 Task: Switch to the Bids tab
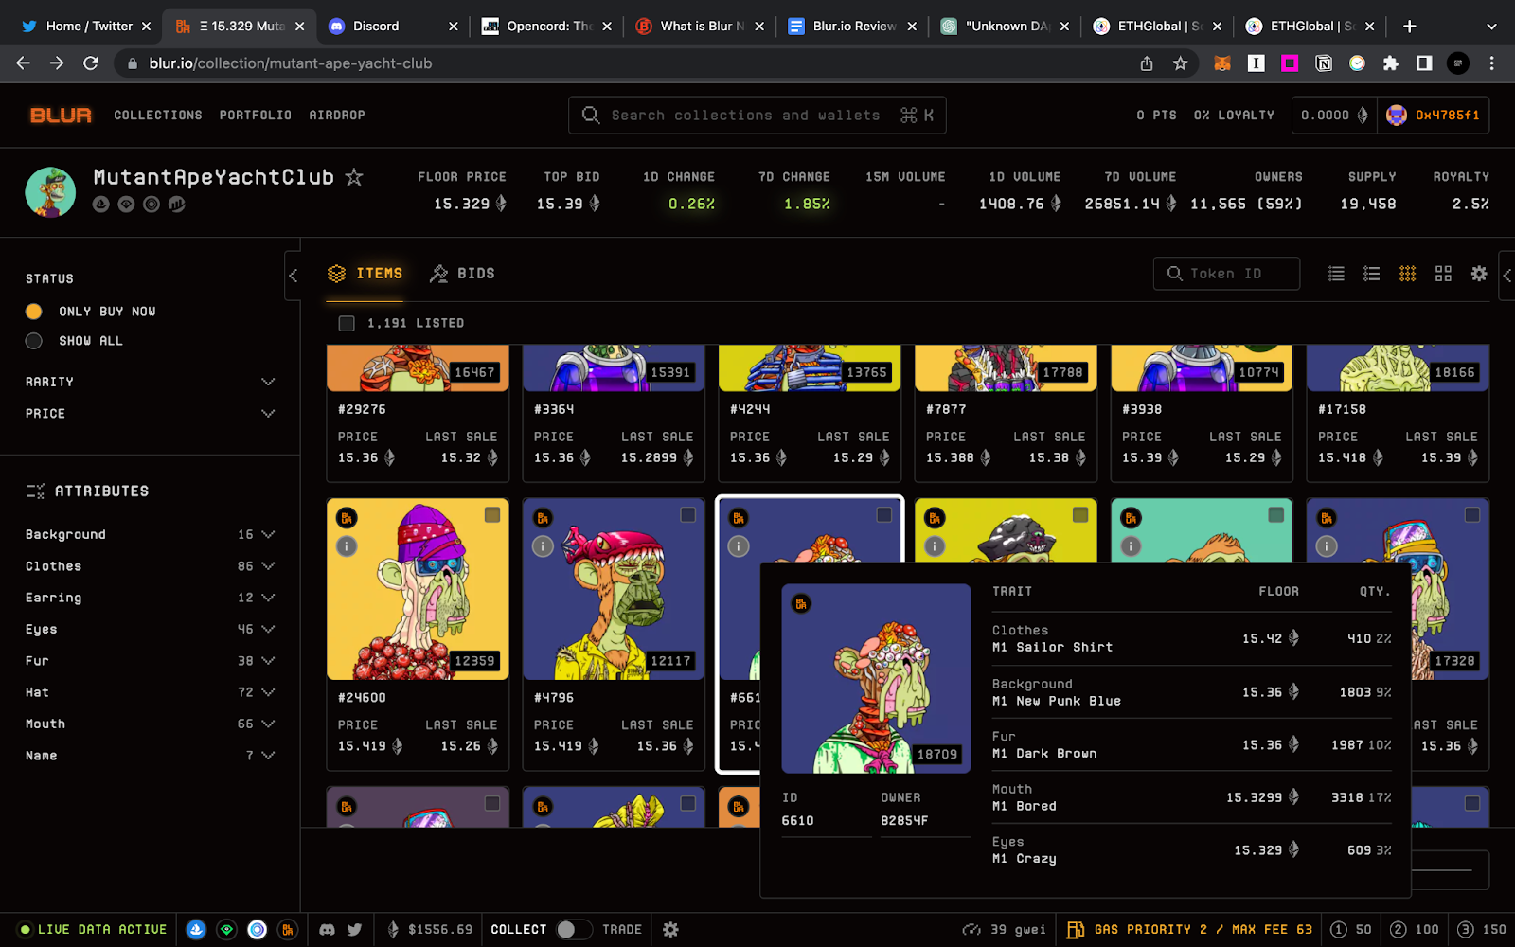462,274
